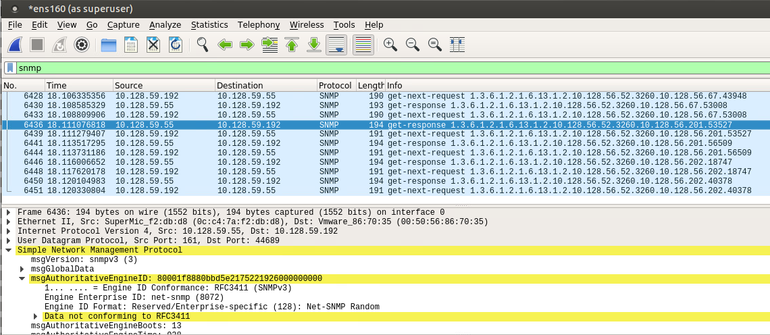The image size is (770, 335).
Task: Open the Go menu
Action: click(92, 24)
